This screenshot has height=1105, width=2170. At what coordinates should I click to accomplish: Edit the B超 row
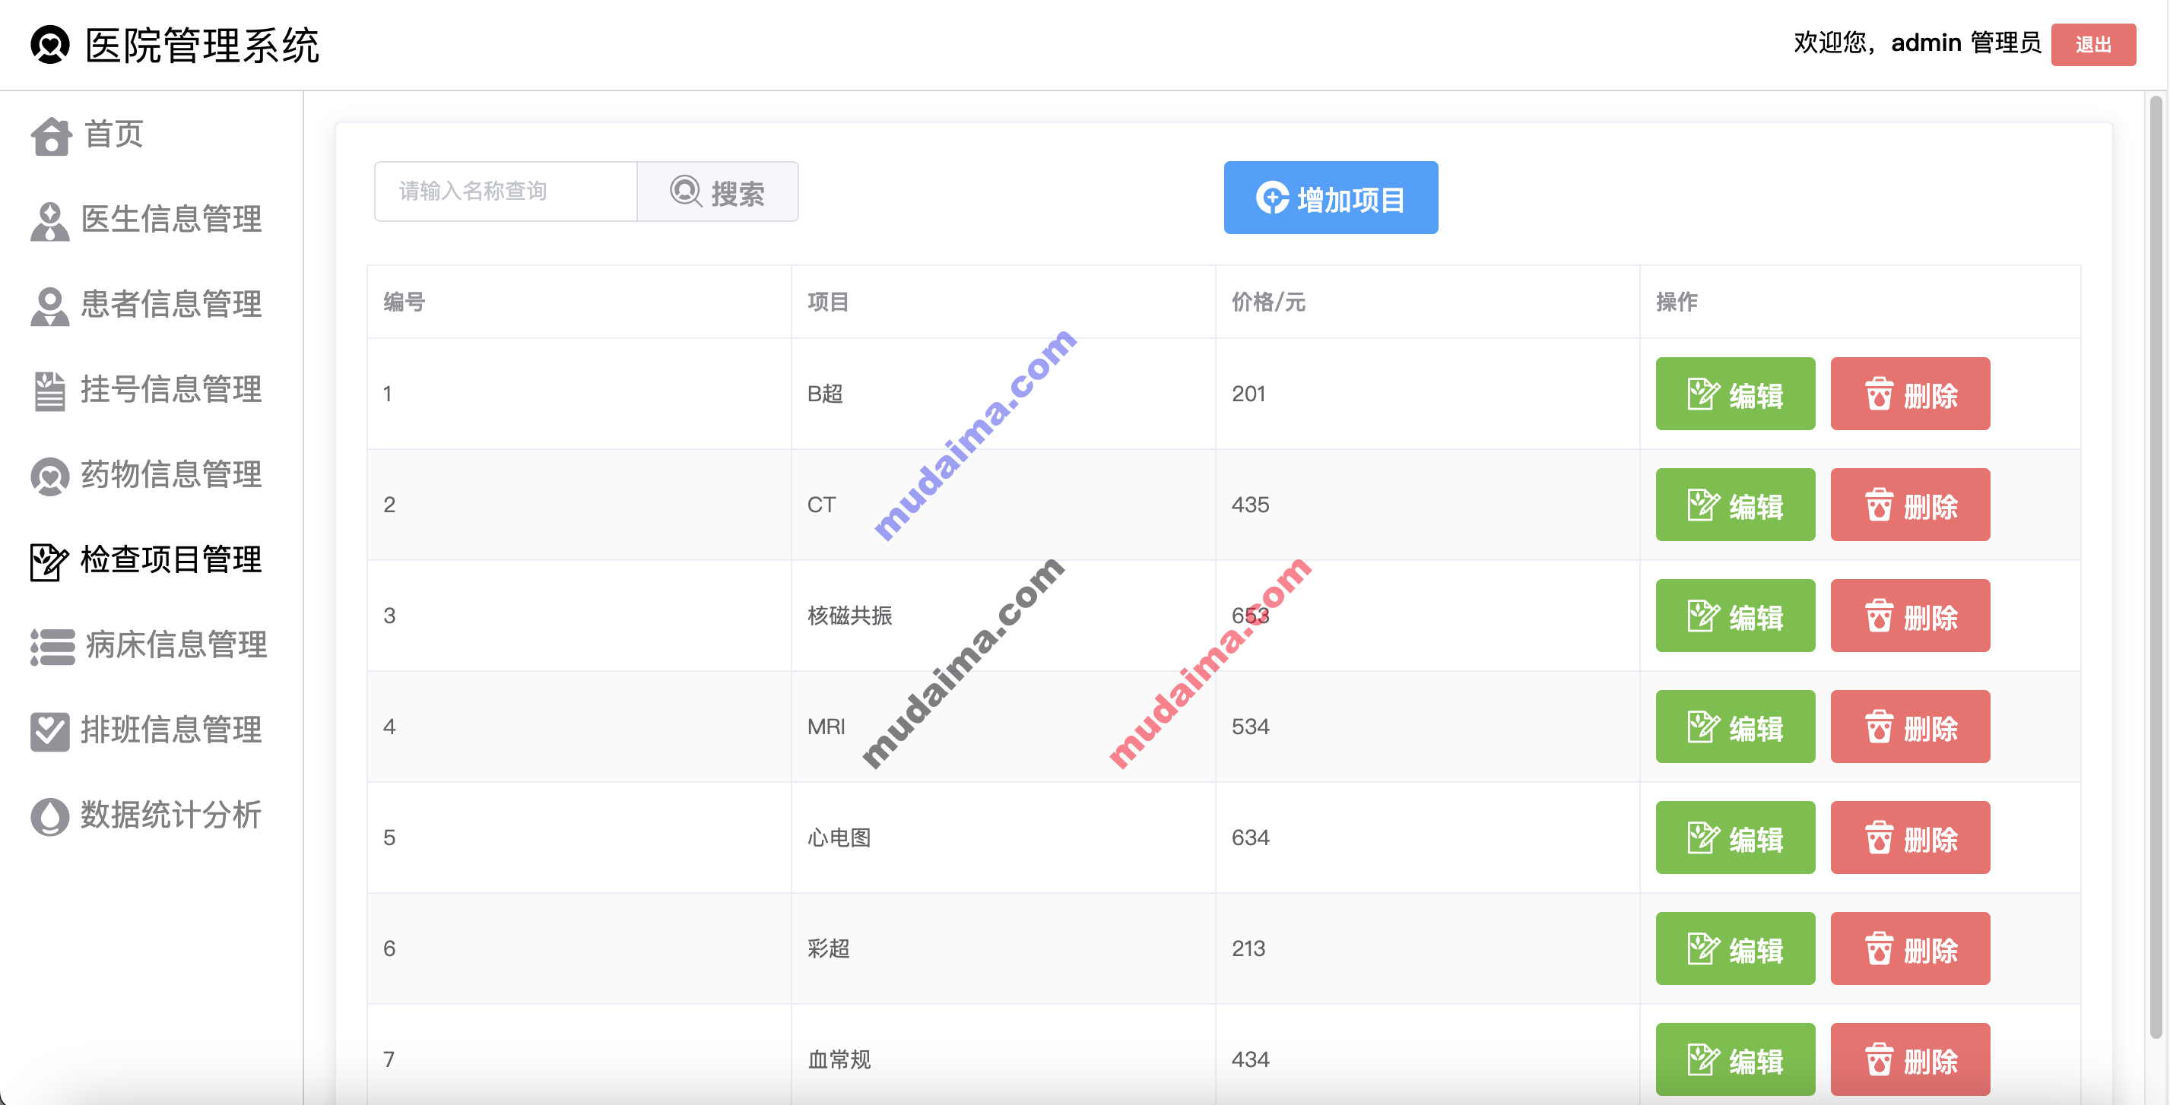tap(1734, 394)
